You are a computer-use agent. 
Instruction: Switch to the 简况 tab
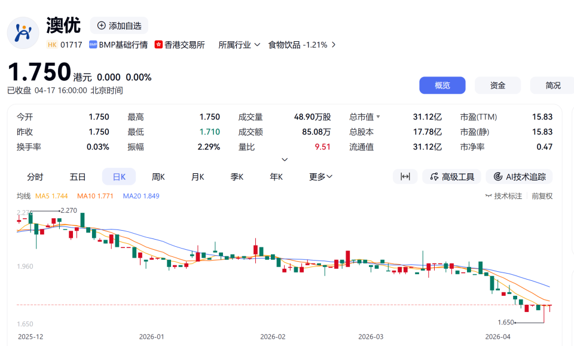coord(552,85)
